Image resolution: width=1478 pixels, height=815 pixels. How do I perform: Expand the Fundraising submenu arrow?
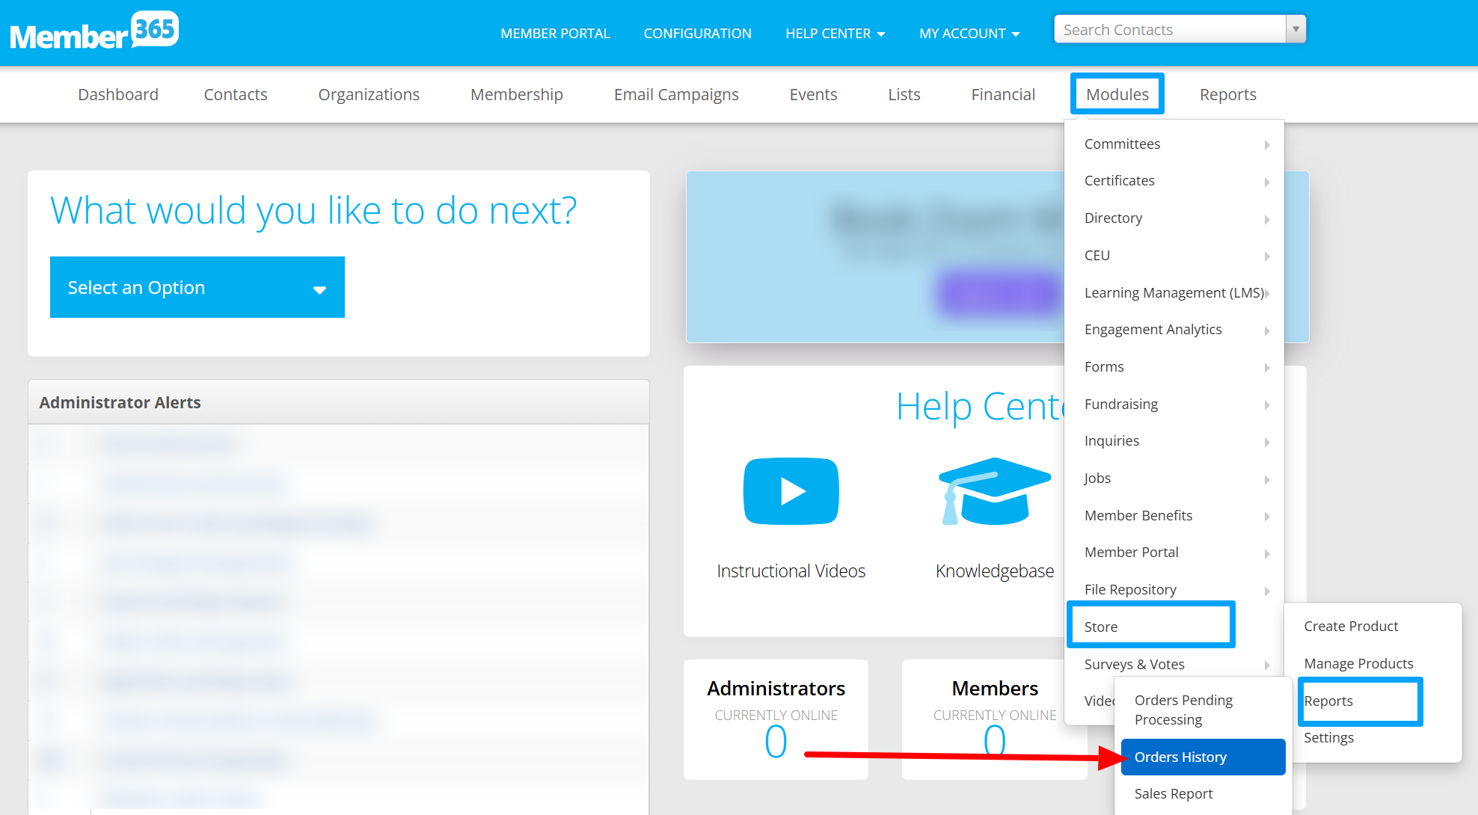[x=1266, y=405]
